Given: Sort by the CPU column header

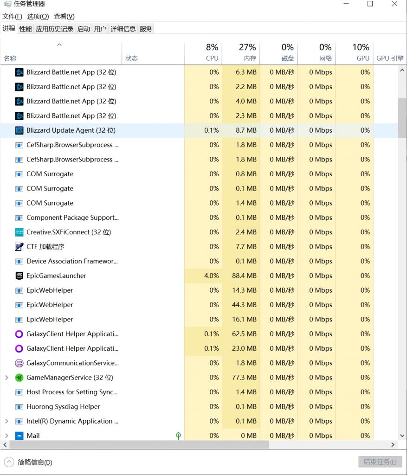Looking at the screenshot, I should pyautogui.click(x=203, y=54).
